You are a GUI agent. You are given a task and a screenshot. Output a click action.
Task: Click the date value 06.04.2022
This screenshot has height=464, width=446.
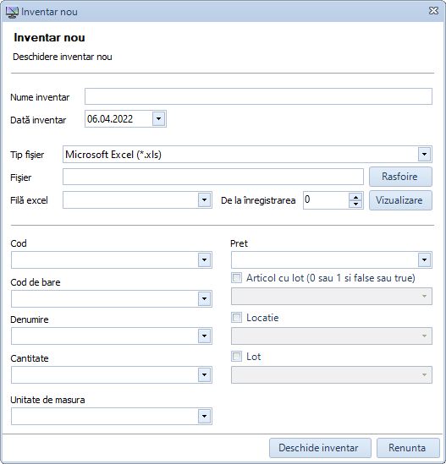(110, 119)
